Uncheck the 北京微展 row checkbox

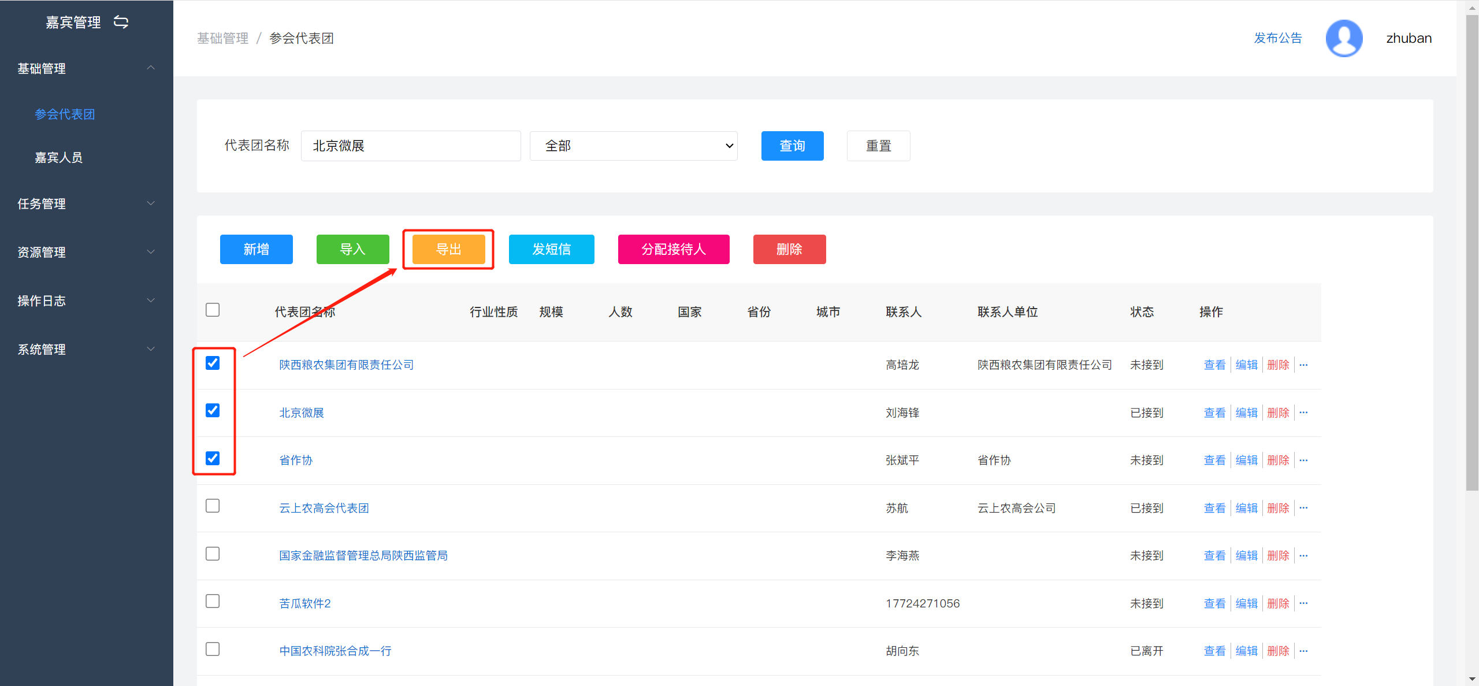pyautogui.click(x=213, y=410)
